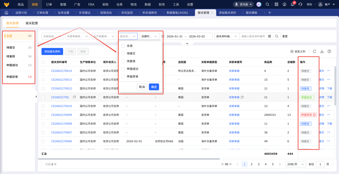The width and height of the screenshot is (339, 174).
Task: Open the FBA top menu
Action: [x=91, y=4]
